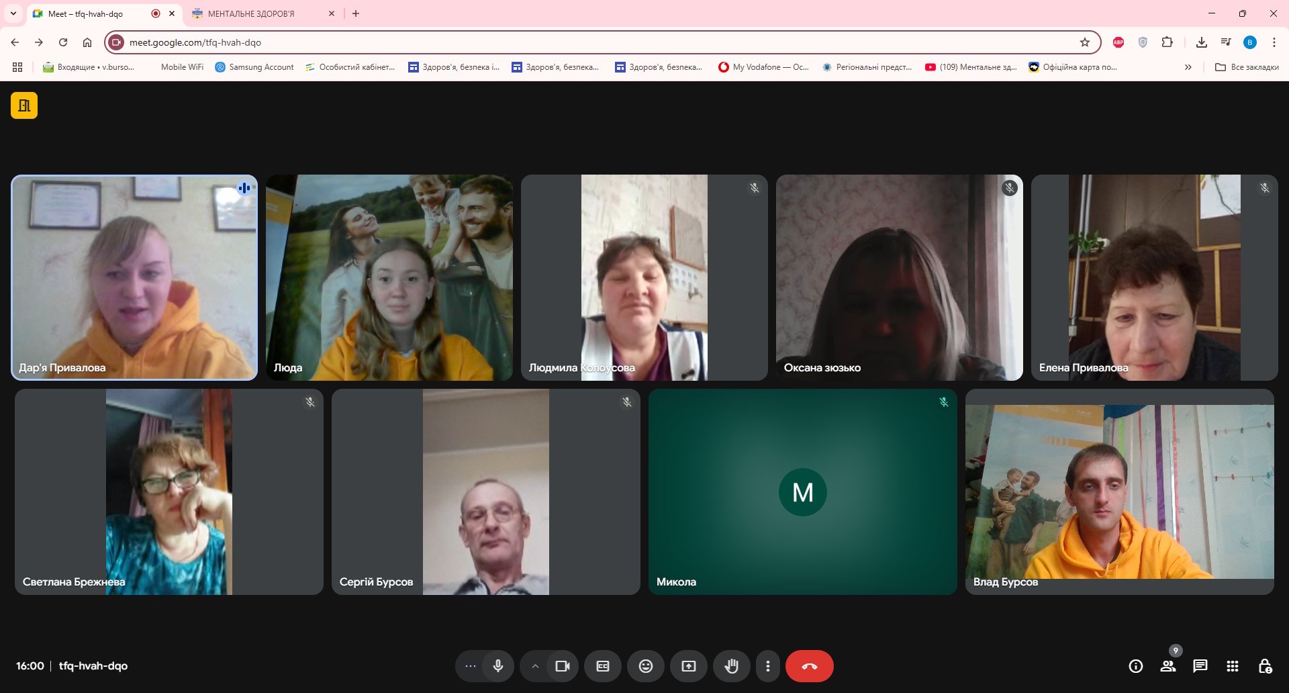The image size is (1289, 693).
Task: Open the activities grid icon
Action: coord(1233,666)
